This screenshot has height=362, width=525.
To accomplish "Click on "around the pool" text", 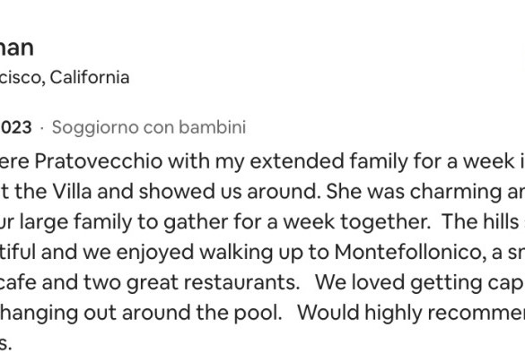I will point(202,313).
